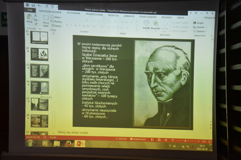The height and width of the screenshot is (160, 241).
Task: Click the Rozmieść arrange icon
Action: coord(155,24)
